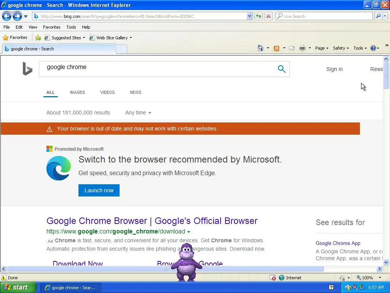Click the horizontal scrollbar right arrow
This screenshot has height=293, width=390.
(x=379, y=269)
